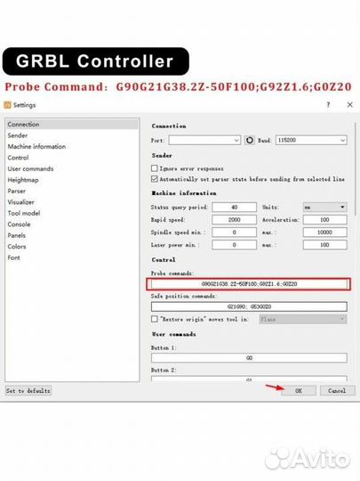
Task: Select Connection in settings list
Action: (72, 125)
